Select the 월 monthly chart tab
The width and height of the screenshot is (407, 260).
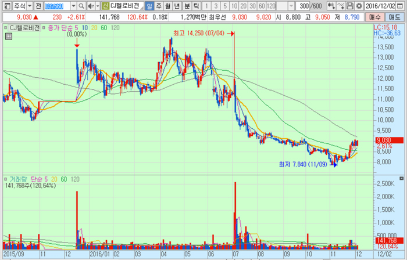click(x=168, y=5)
